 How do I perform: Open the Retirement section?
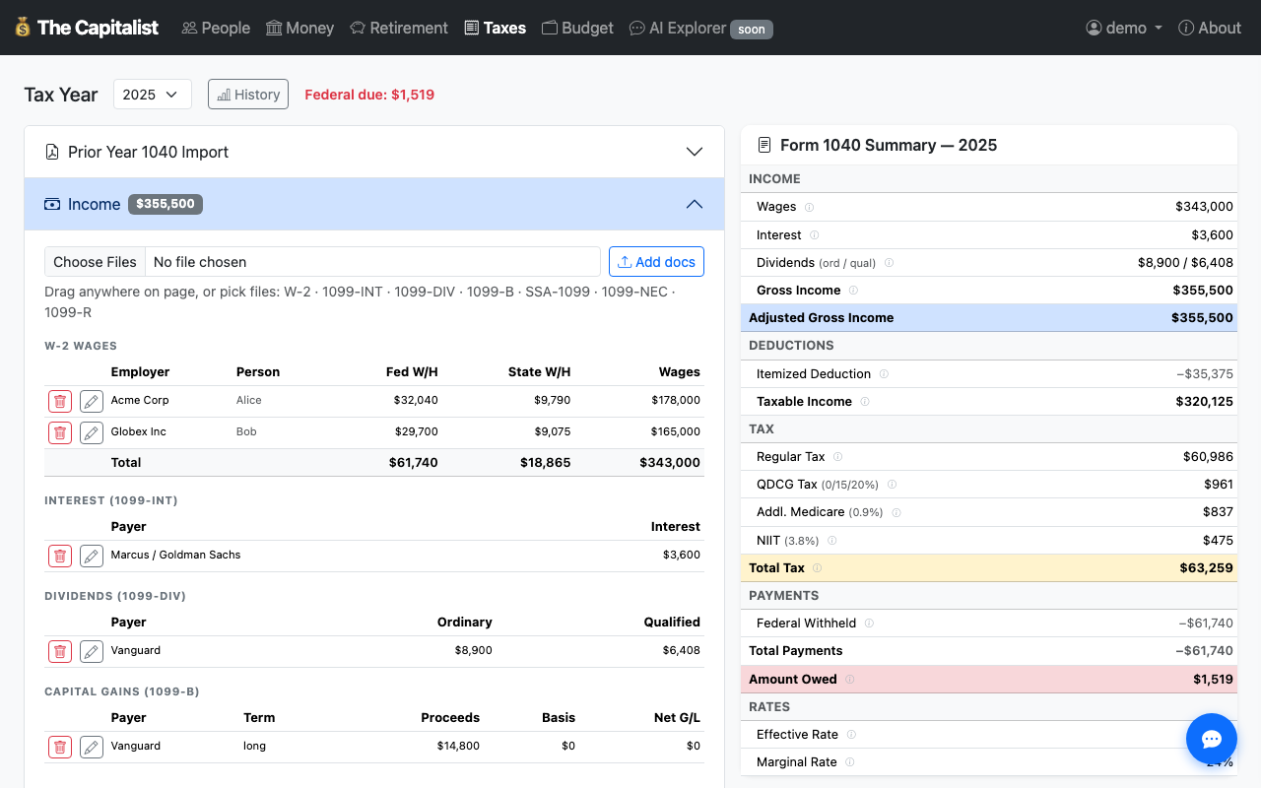(x=398, y=28)
